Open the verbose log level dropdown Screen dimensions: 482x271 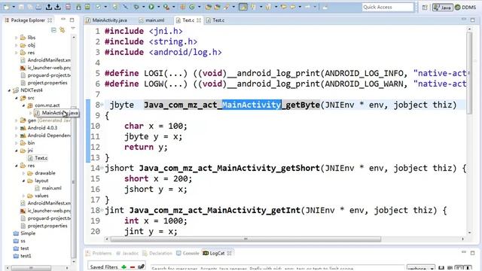pyautogui.click(x=420, y=268)
